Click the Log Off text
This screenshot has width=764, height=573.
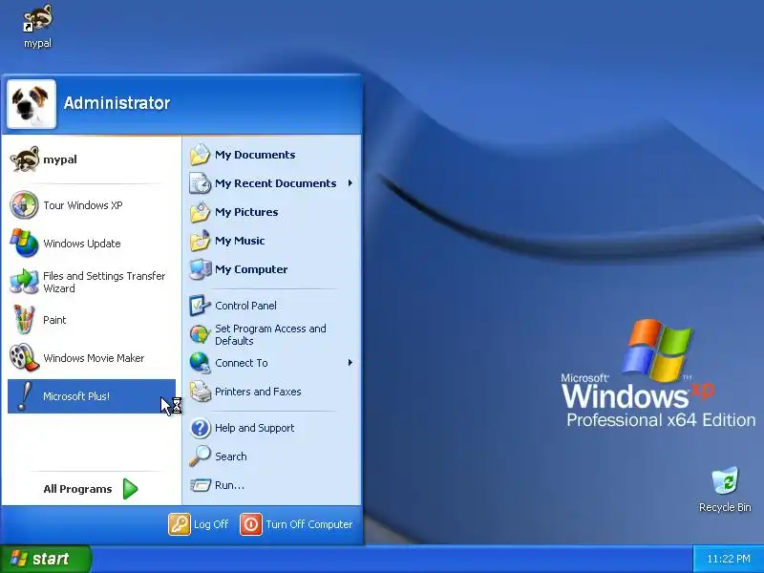(211, 524)
